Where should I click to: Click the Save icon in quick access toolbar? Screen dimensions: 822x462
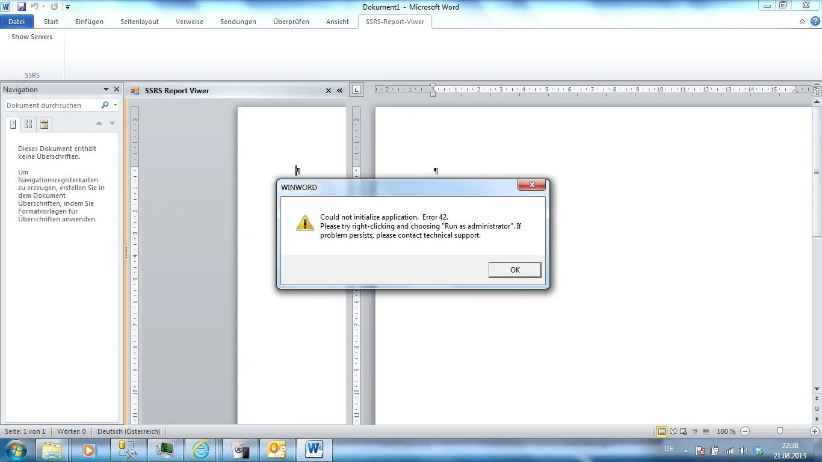point(22,7)
